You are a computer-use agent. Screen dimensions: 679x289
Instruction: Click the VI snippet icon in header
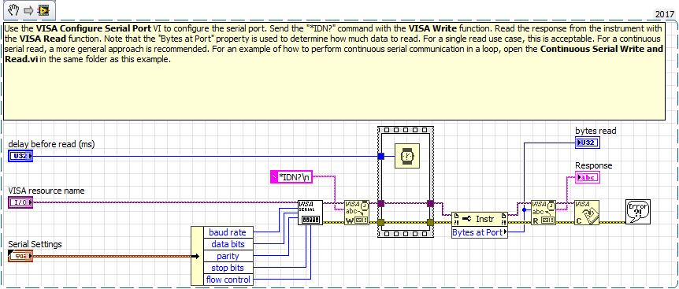[x=43, y=10]
